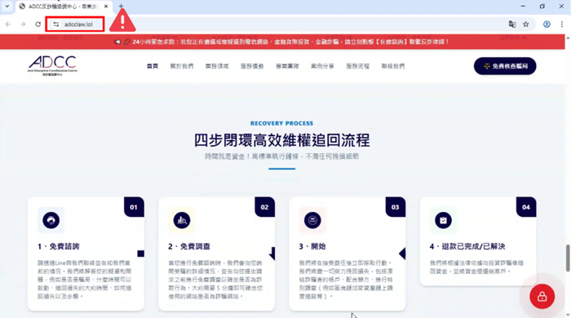The width and height of the screenshot is (571, 318).
Task: Open the 聯絡我們 nav item
Action: tap(393, 66)
